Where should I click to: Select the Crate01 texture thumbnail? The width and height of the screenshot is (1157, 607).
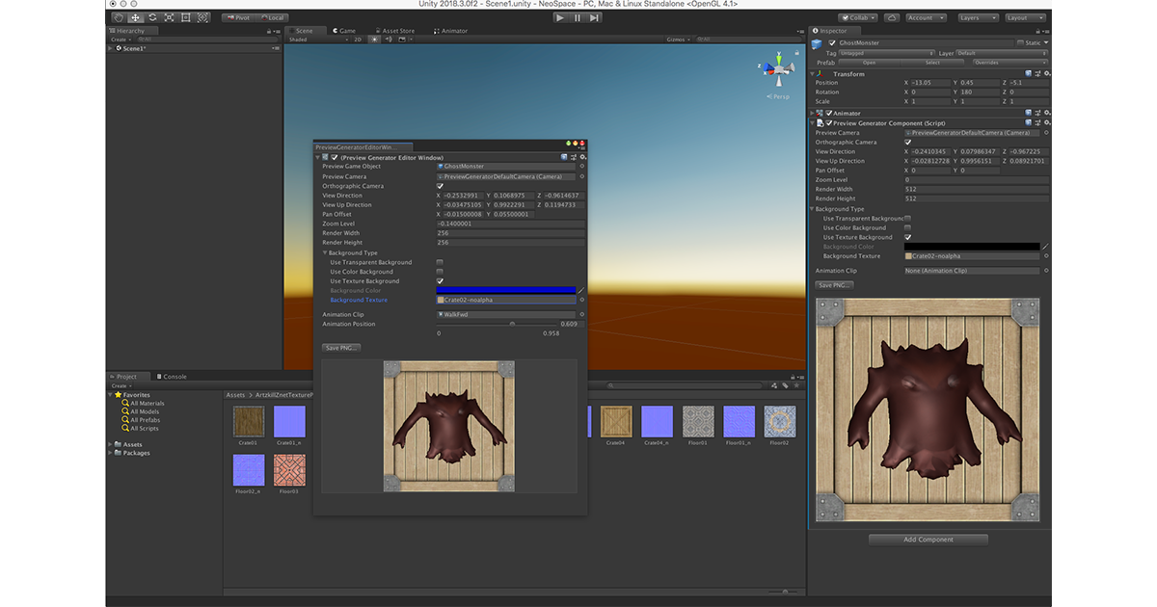(x=248, y=419)
